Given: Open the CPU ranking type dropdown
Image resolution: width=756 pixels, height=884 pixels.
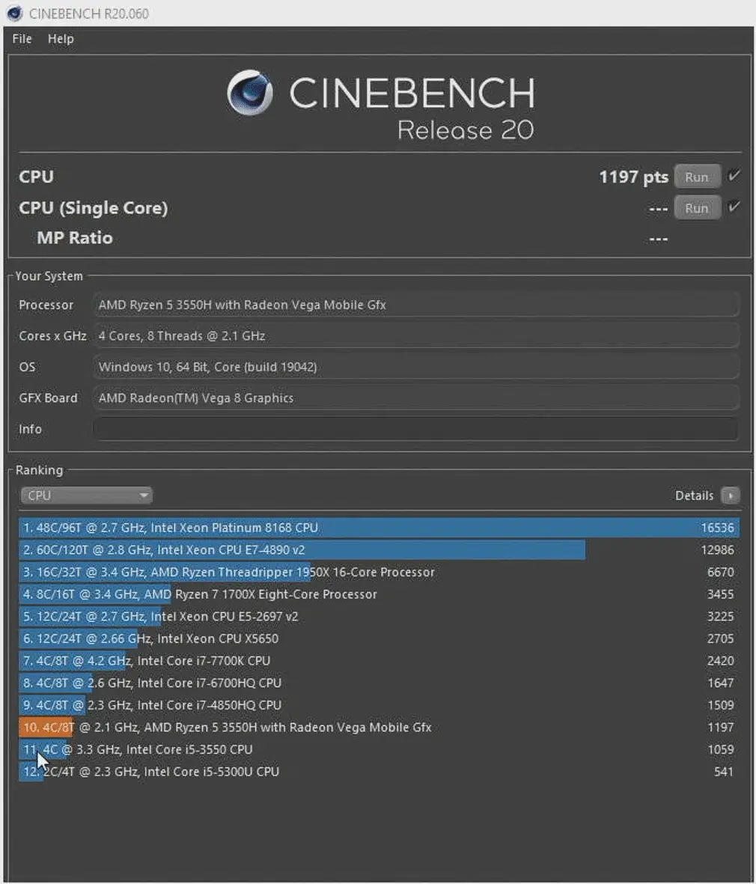Looking at the screenshot, I should click(x=86, y=496).
